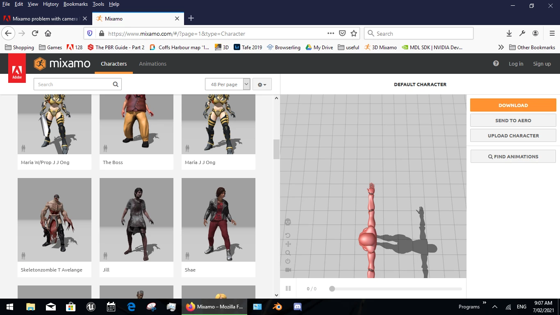Screen dimensions: 560x315
Task: Select the face icon in the viewport toolbar
Action: tap(287, 221)
